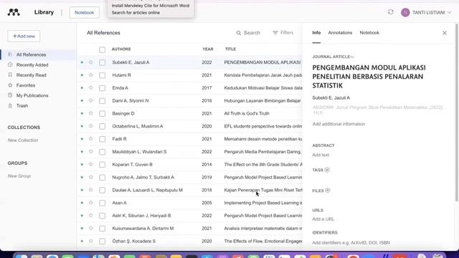Add a file with plus icon
Image resolution: width=459 pixels, height=258 pixels.
click(328, 191)
